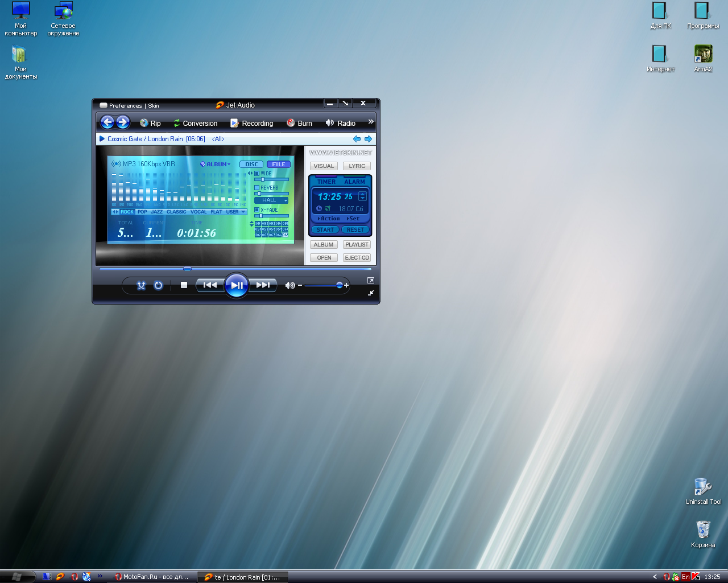
Task: Click the timer RESET button
Action: (x=355, y=230)
